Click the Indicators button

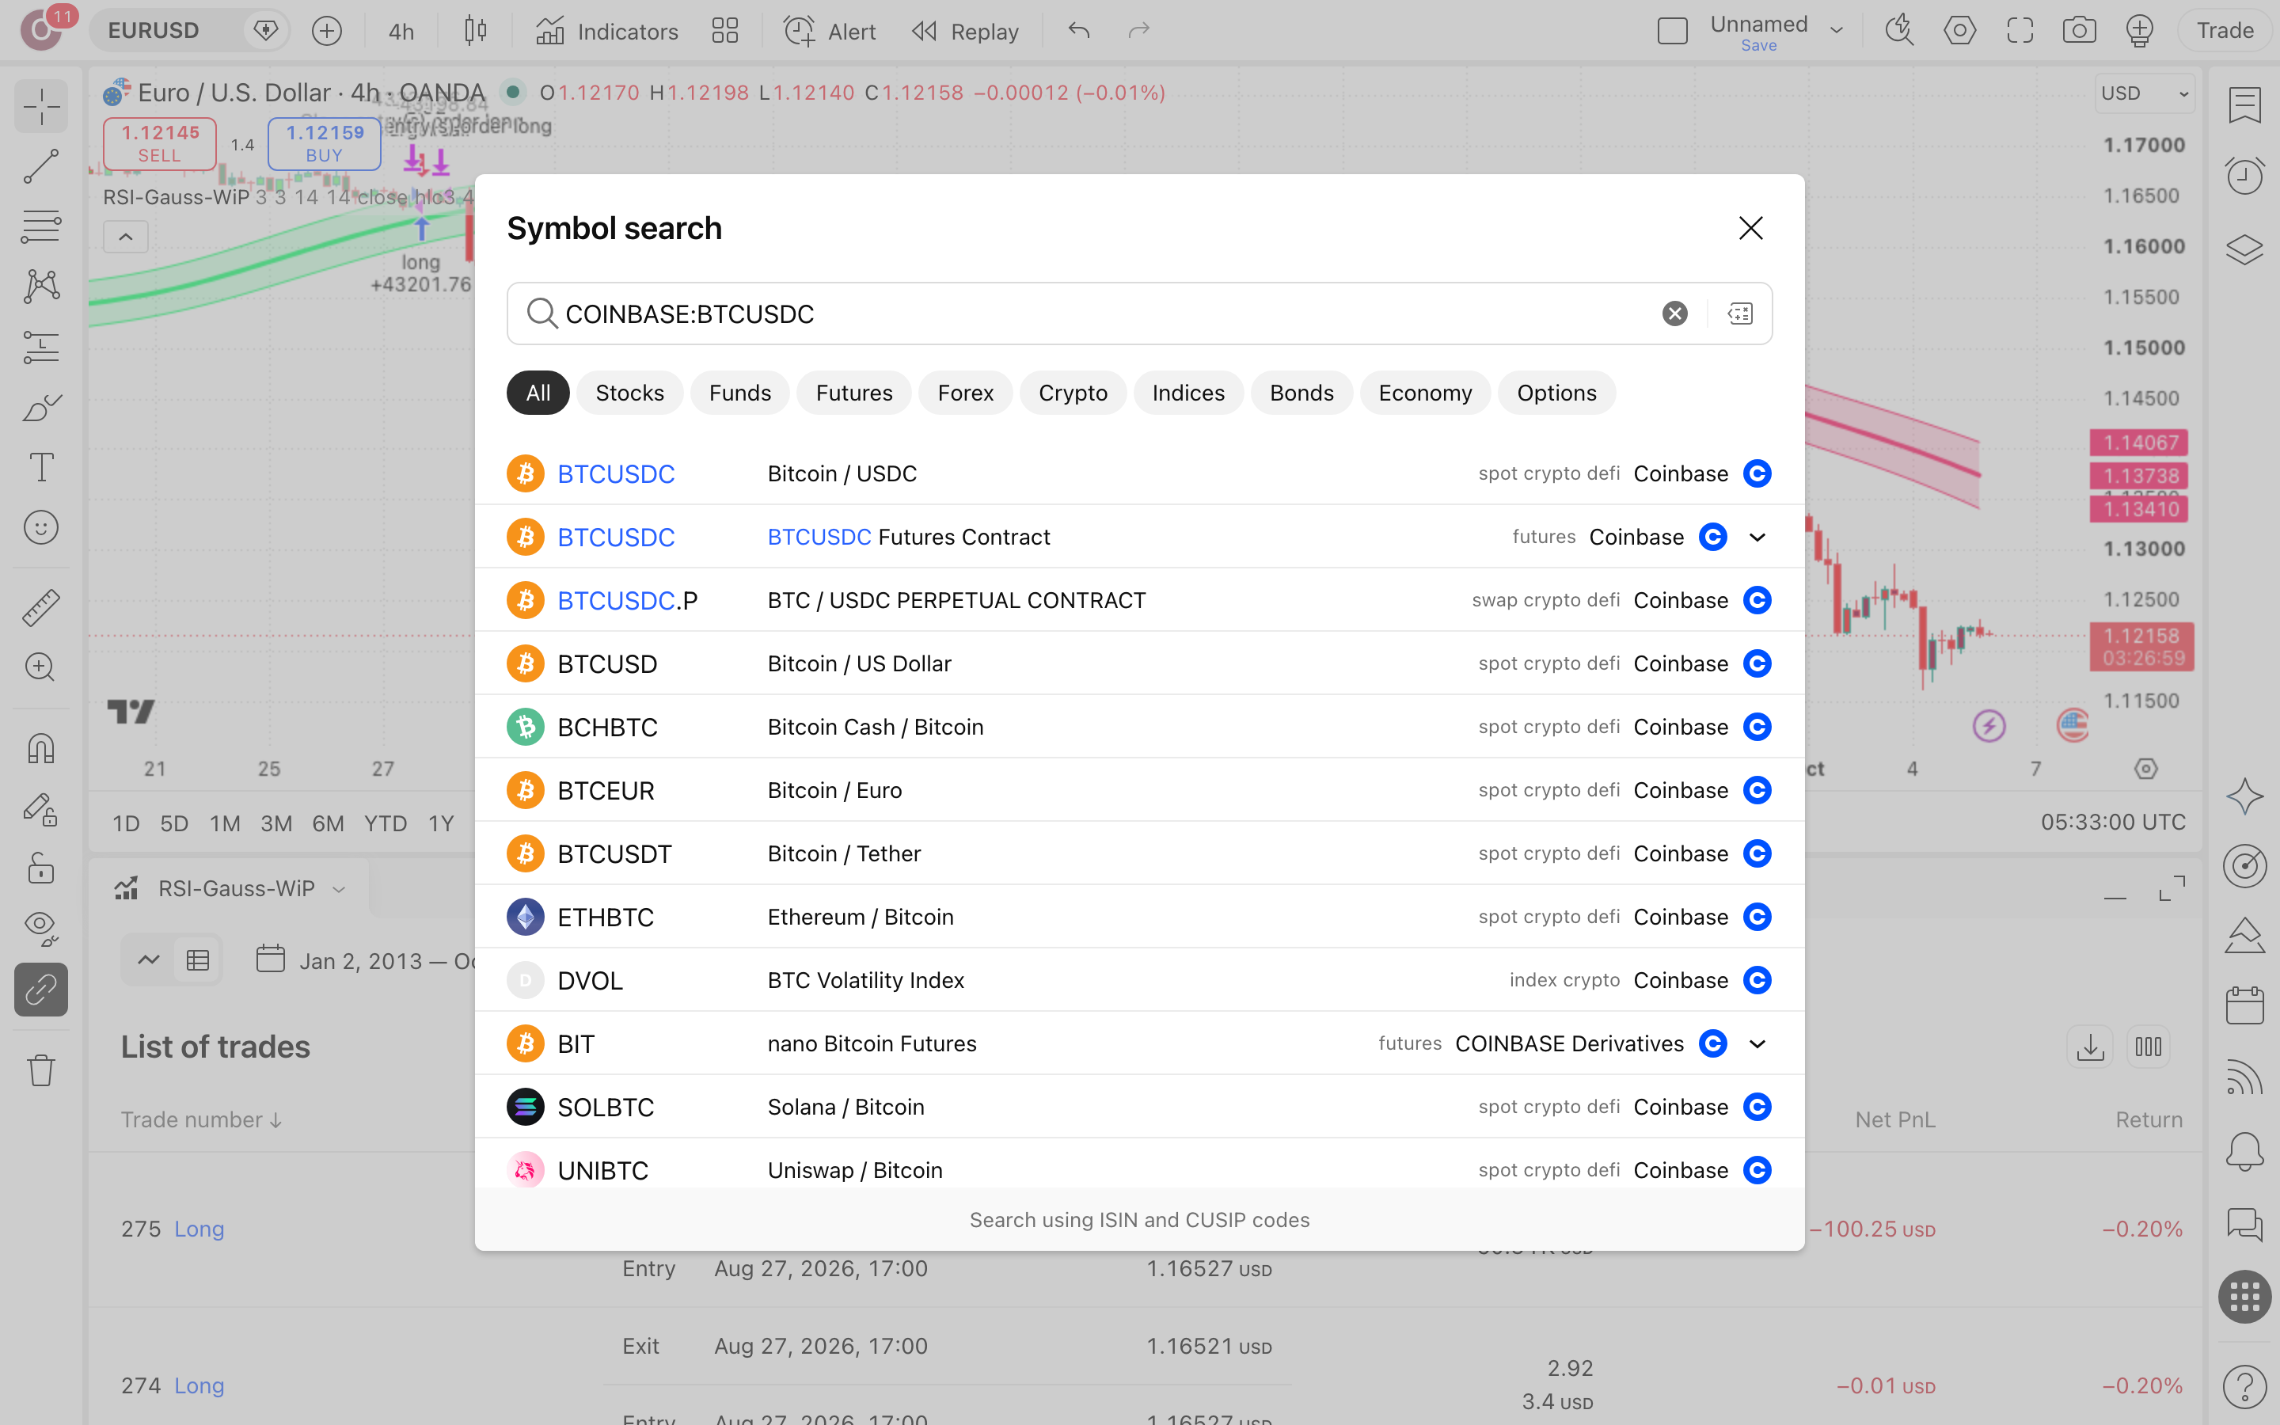coord(606,31)
